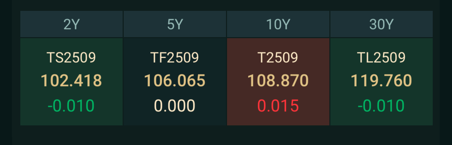Click TL2509's -0.010 change value
The width and height of the screenshot is (452, 145).
click(x=382, y=106)
